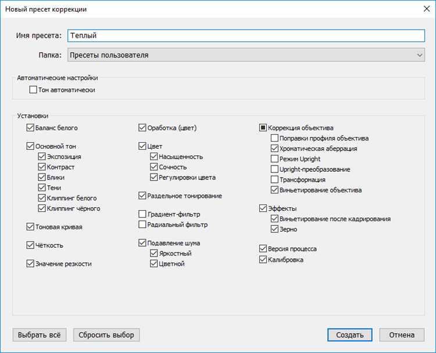Screen dimensions: 436x353
Task: Uncheck the Сочность checkbox
Action: coord(154,167)
